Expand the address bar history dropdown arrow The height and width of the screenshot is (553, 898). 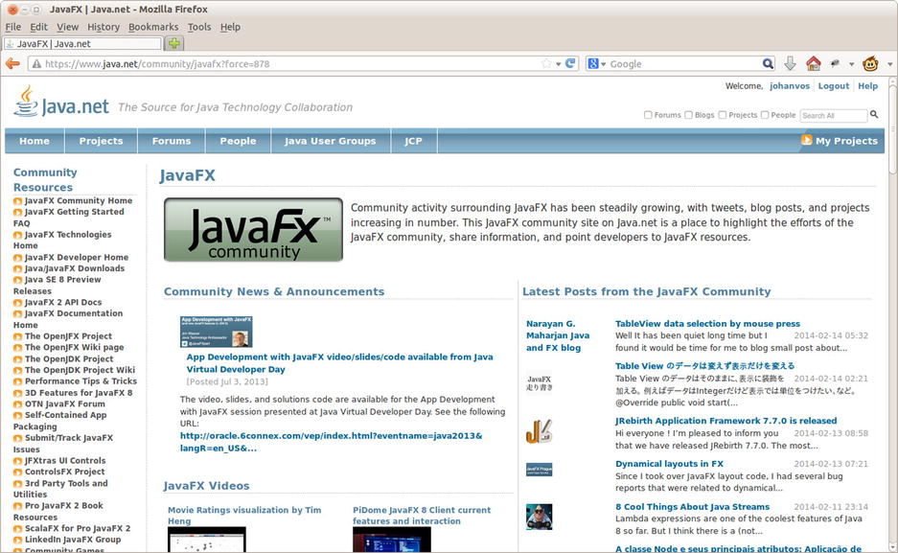pyautogui.click(x=559, y=64)
